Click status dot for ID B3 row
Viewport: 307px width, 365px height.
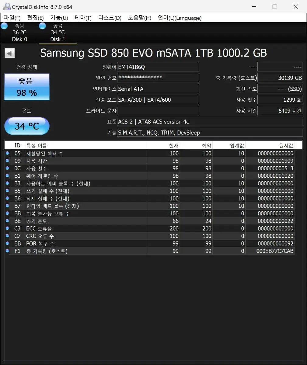[x=7, y=183]
